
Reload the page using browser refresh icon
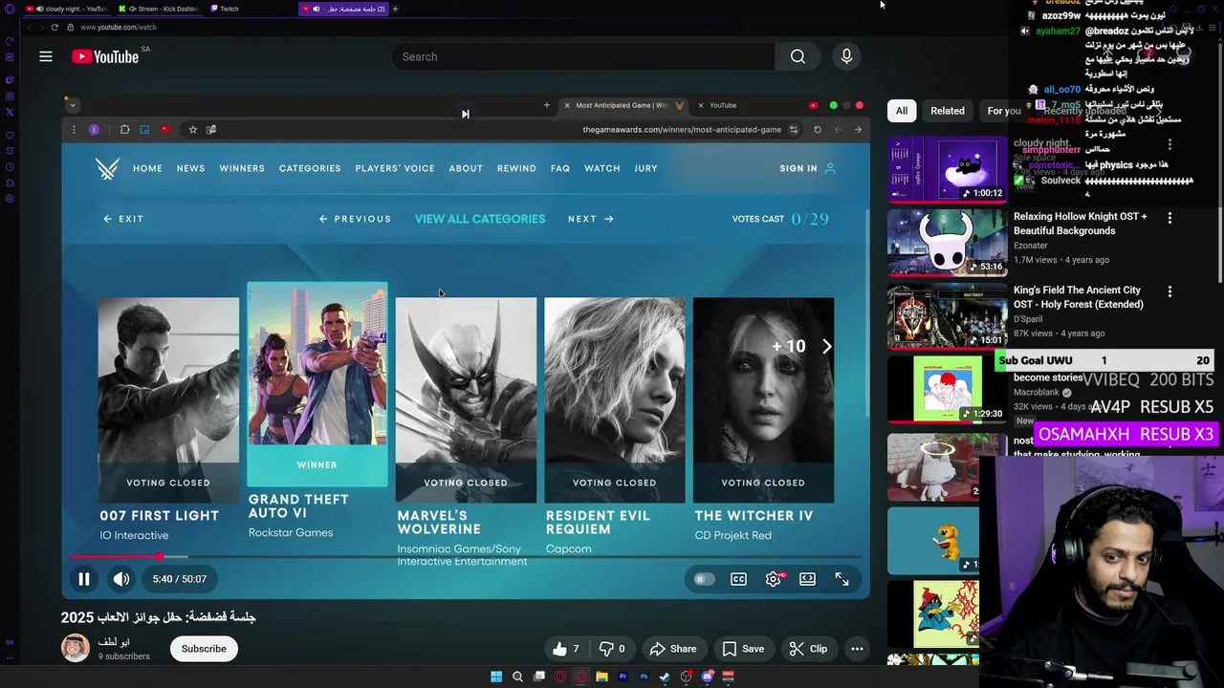click(x=55, y=27)
